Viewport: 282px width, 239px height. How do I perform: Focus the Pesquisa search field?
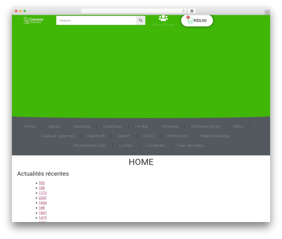(96, 20)
